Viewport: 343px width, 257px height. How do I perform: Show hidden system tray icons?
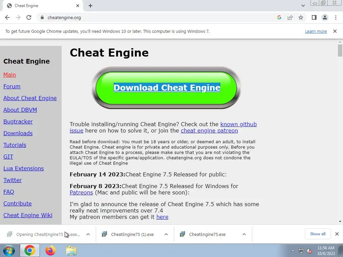293,251
